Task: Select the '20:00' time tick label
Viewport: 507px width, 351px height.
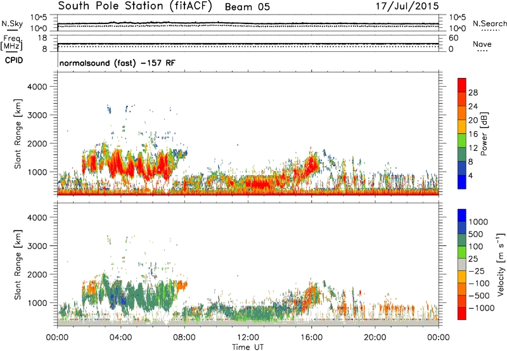Action: [375, 338]
